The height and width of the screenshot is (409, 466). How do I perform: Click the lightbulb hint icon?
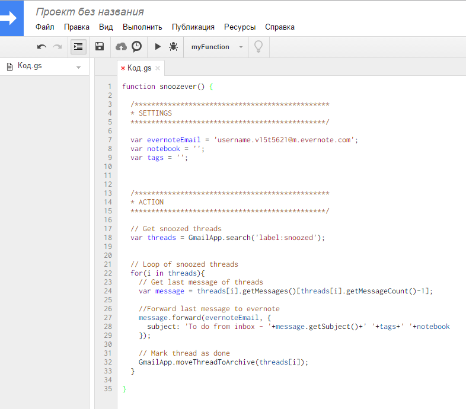click(258, 47)
